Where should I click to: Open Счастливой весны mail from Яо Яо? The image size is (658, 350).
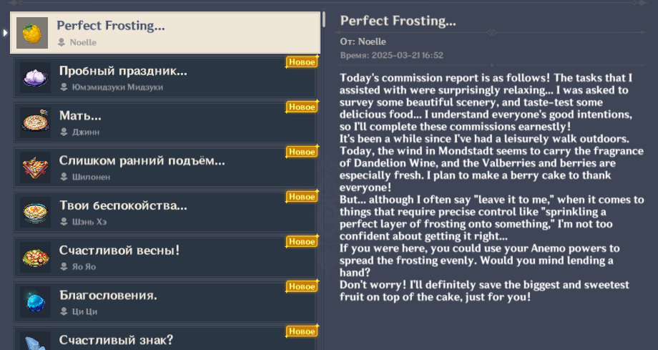(x=165, y=257)
